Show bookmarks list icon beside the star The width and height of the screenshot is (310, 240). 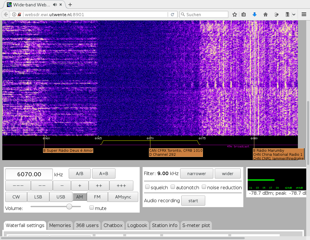tap(244, 14)
